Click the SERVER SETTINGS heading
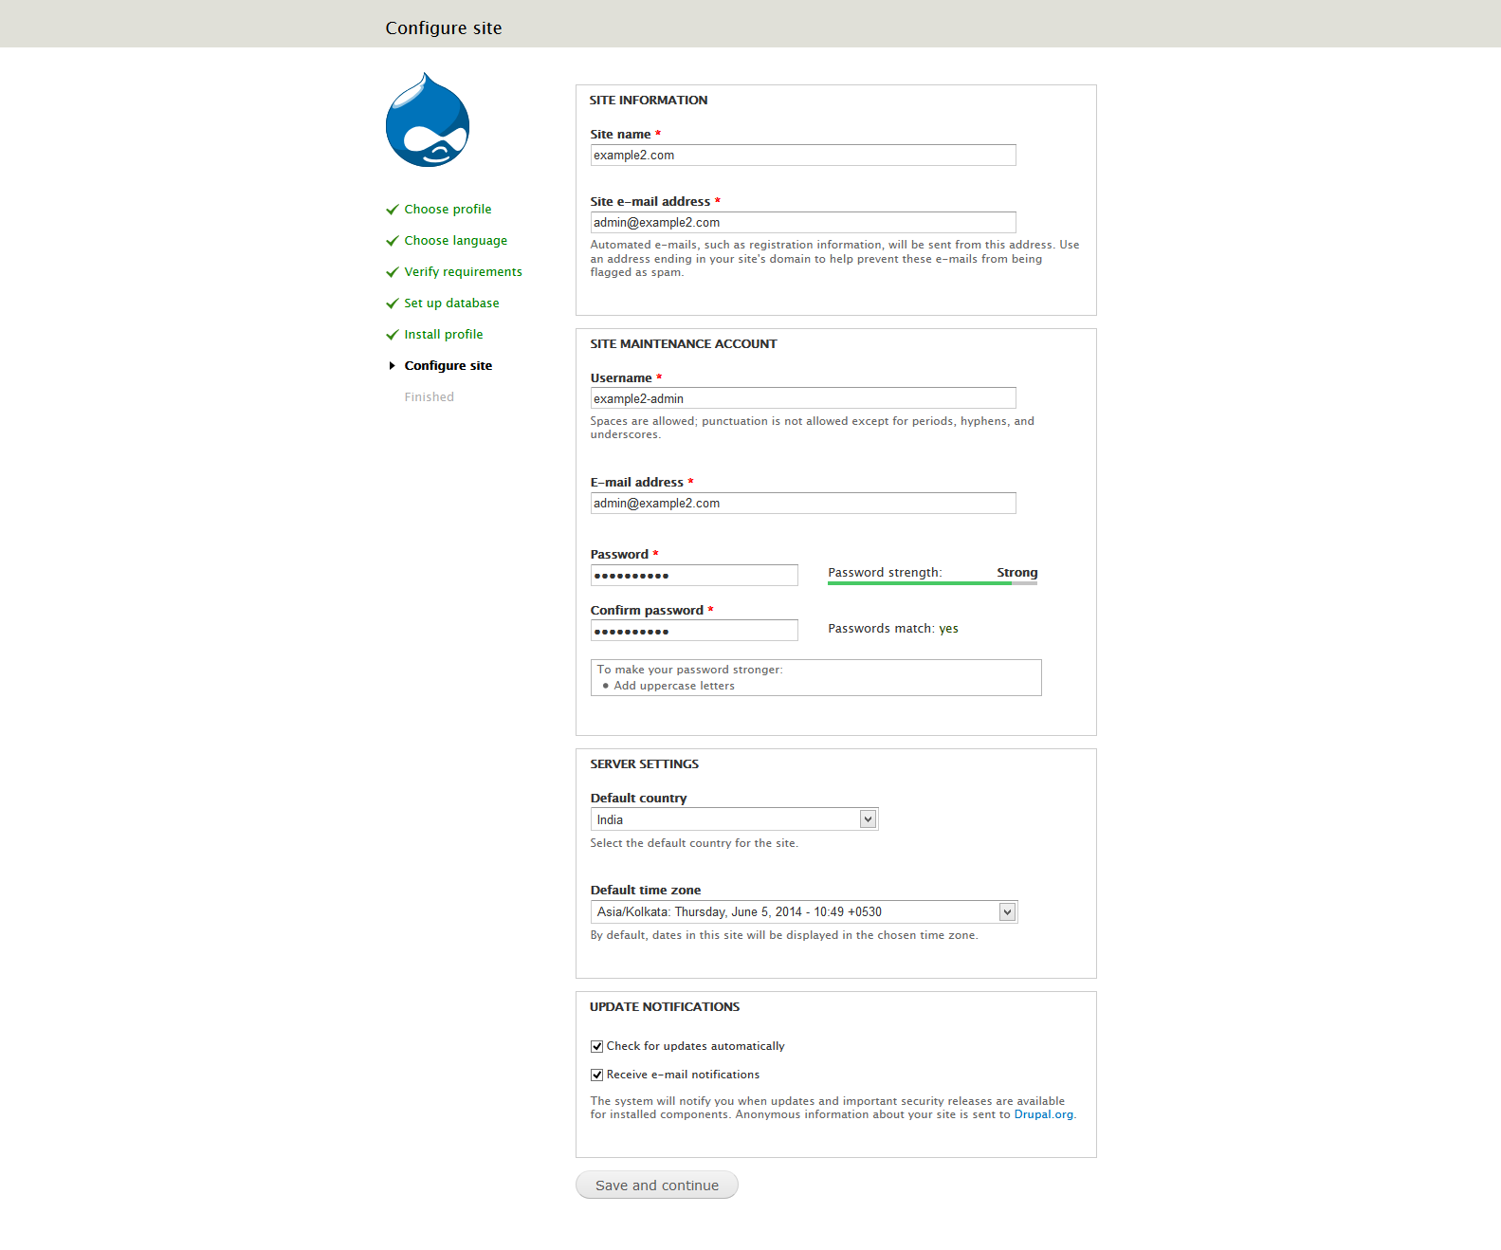1501x1250 pixels. (645, 764)
